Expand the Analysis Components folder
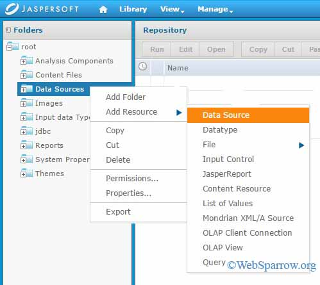 [23, 61]
